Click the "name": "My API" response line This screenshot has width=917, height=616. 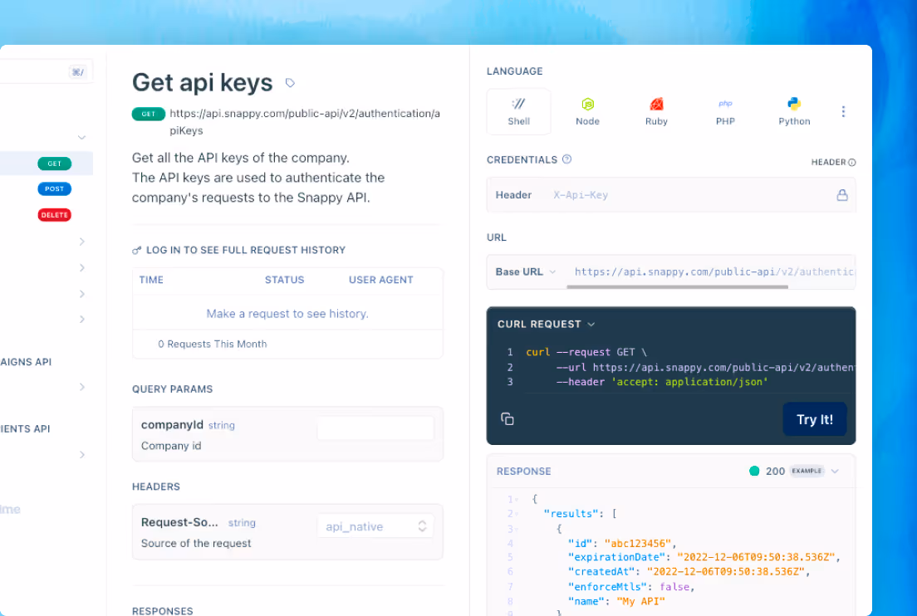pyautogui.click(x=616, y=601)
